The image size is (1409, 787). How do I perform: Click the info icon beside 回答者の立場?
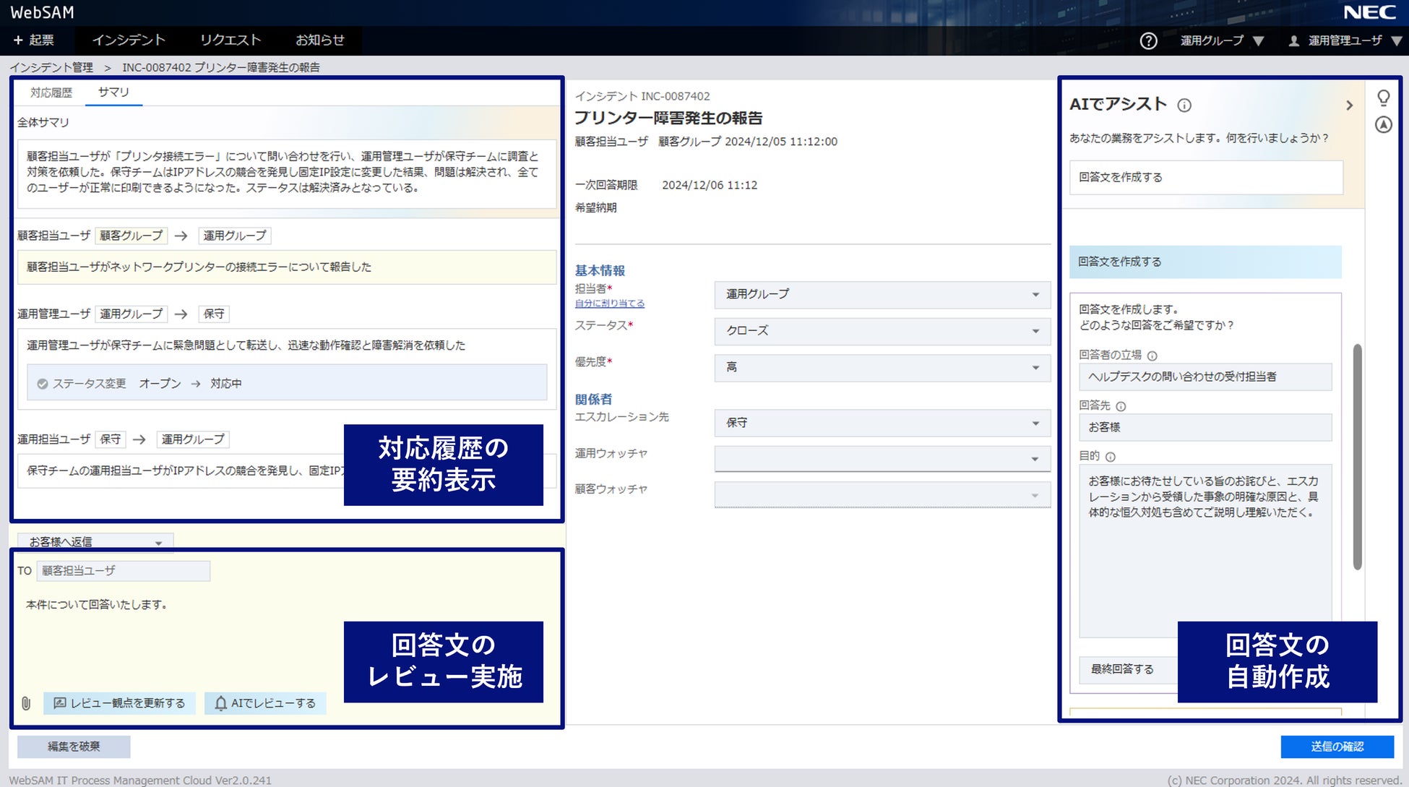coord(1152,356)
